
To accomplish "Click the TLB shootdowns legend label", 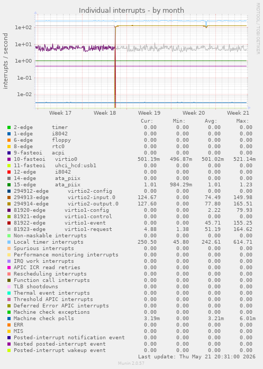I will coord(35,287).
